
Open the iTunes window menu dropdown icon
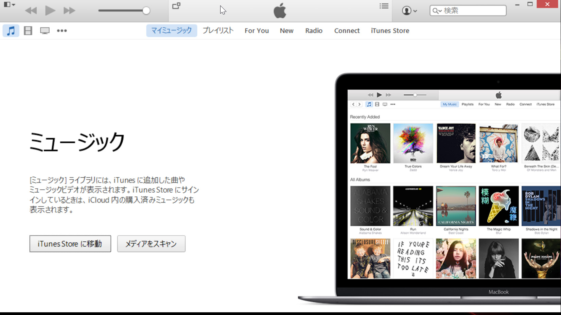(x=9, y=5)
